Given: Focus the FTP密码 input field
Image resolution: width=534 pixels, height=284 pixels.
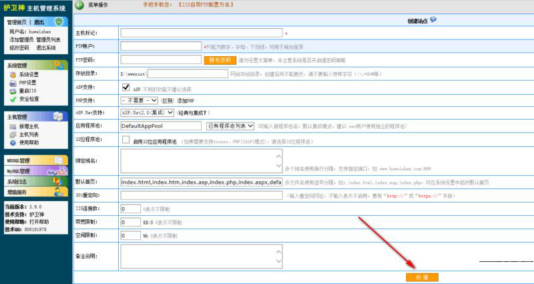Looking at the screenshot, I should [x=161, y=59].
